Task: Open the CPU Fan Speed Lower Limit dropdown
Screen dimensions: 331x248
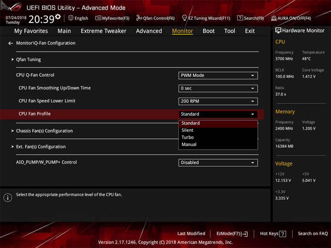Action: click(x=218, y=101)
